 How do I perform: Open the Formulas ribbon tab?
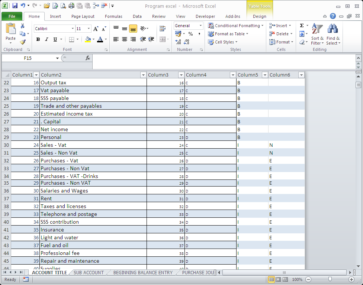click(113, 16)
